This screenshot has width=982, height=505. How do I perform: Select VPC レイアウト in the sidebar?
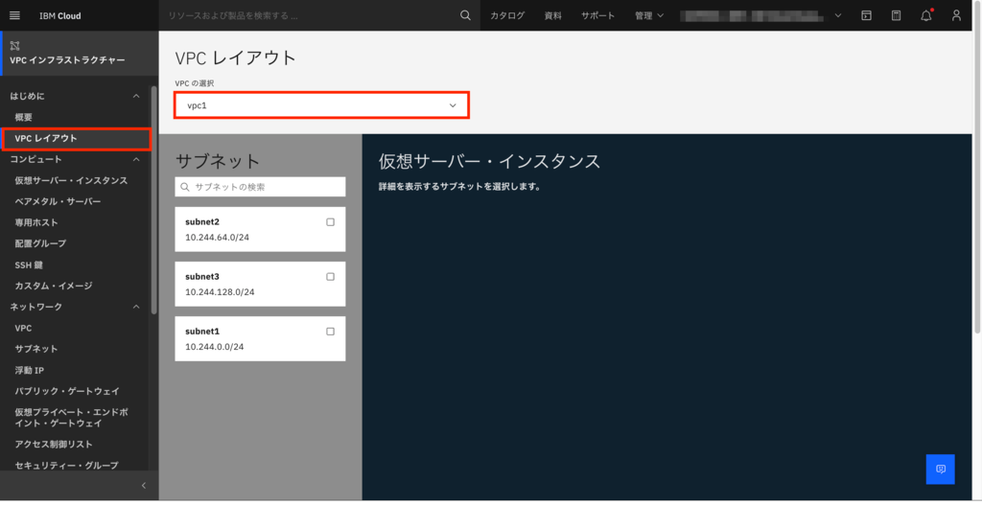point(77,138)
